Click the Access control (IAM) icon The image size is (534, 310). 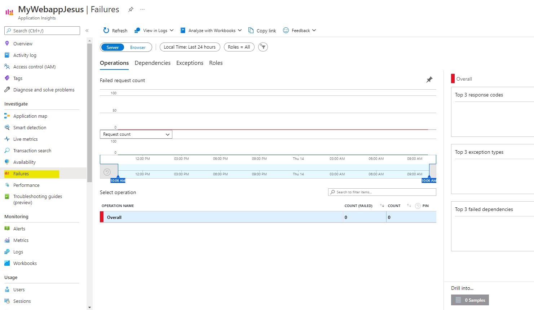point(7,67)
